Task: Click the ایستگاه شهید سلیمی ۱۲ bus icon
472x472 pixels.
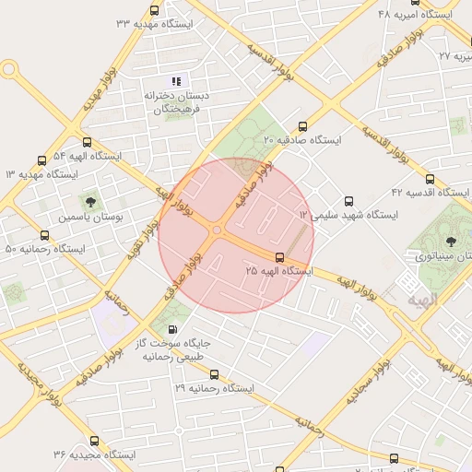Action: pos(348,201)
